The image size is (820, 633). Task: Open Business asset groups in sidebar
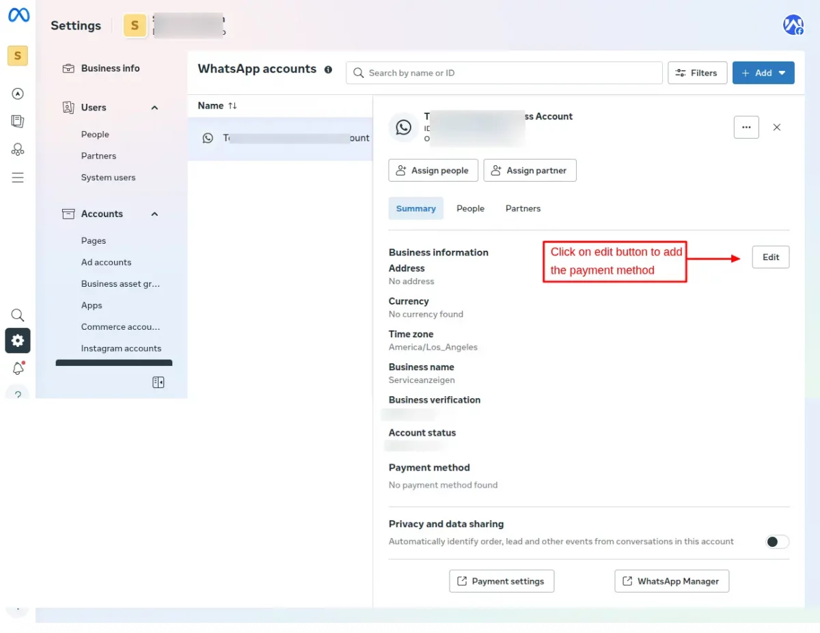click(x=121, y=284)
